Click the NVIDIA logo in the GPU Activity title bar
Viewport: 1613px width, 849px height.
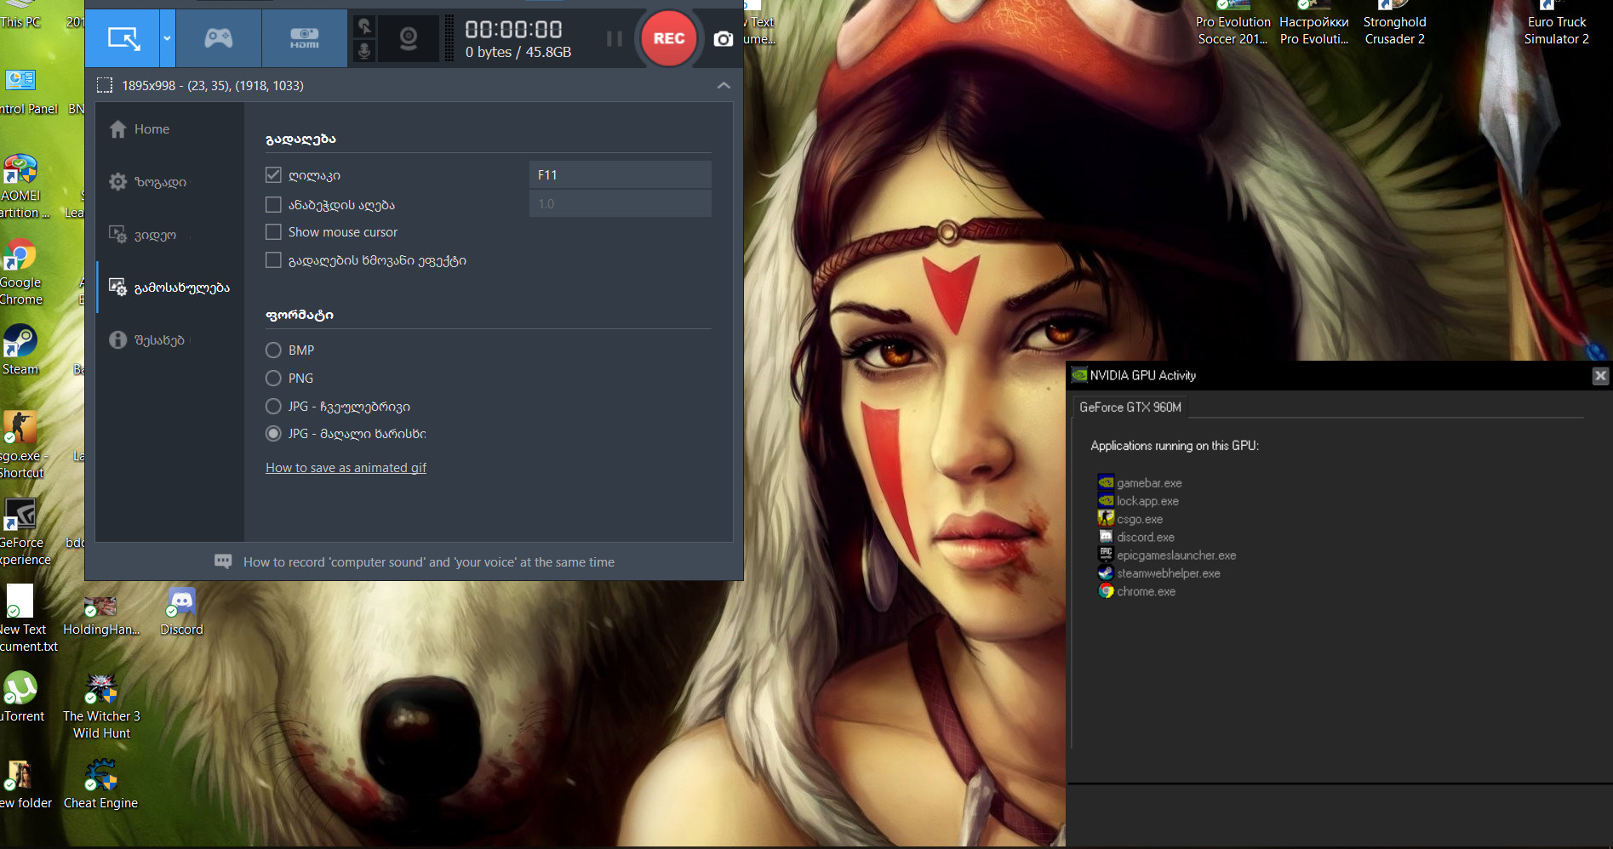[1079, 375]
